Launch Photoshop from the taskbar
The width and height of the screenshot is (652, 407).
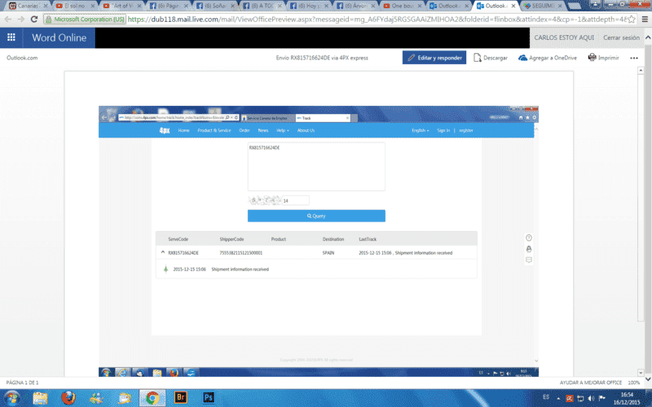click(x=209, y=397)
